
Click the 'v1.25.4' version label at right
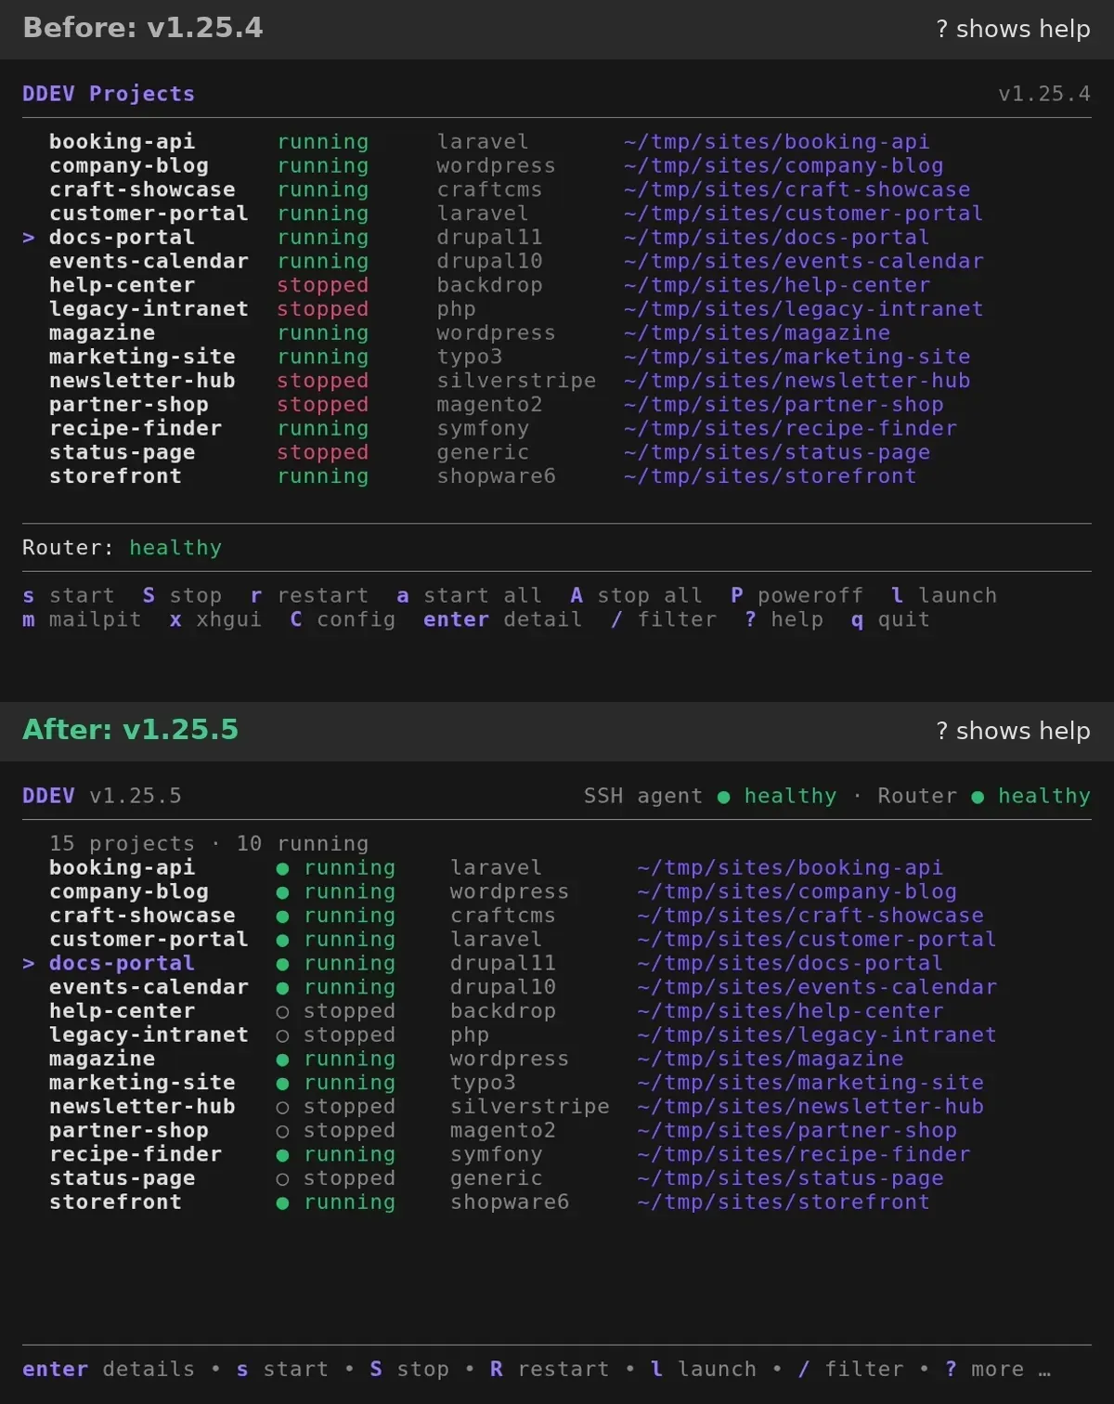click(x=1044, y=94)
